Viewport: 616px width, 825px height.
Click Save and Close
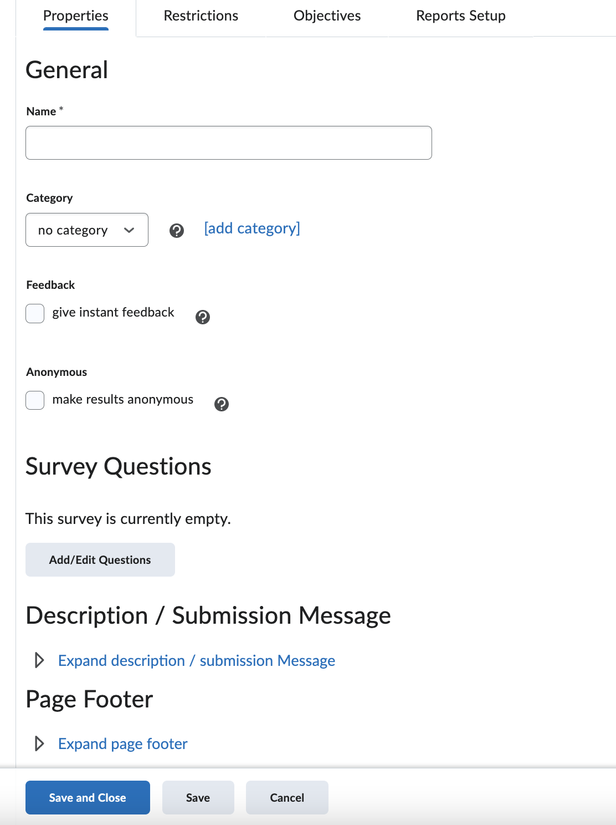pos(87,797)
